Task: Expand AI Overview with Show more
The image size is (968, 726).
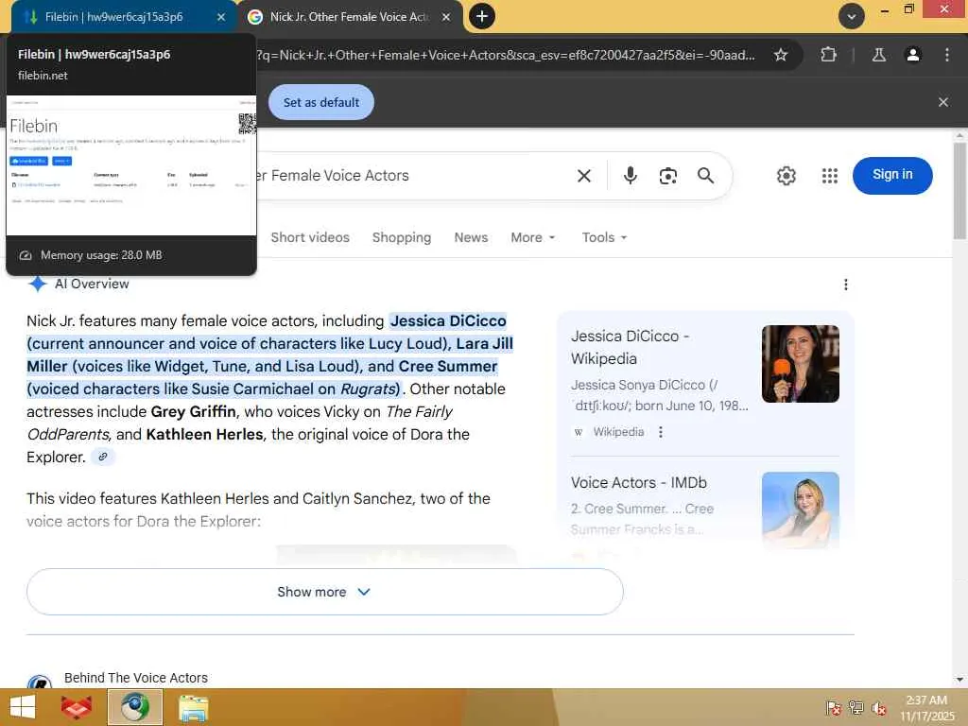Action: pyautogui.click(x=325, y=592)
